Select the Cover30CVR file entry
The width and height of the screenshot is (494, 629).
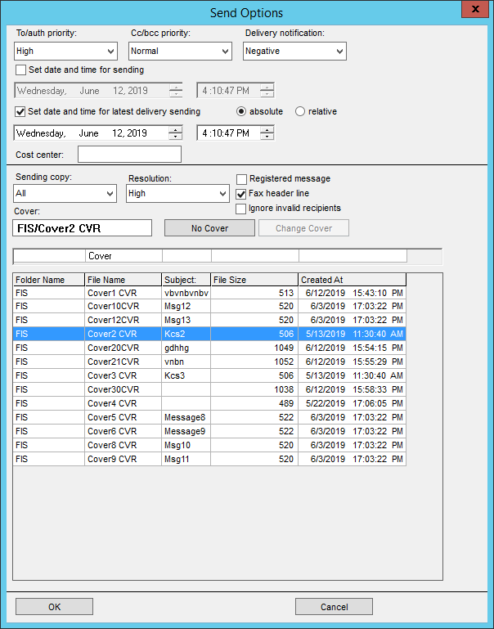pyautogui.click(x=114, y=391)
